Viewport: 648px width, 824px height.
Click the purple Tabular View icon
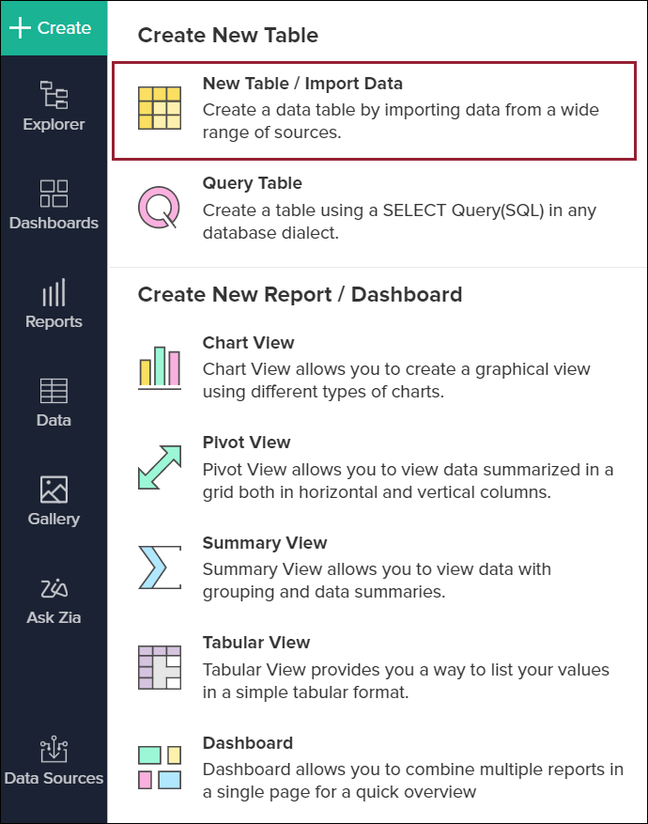tap(159, 667)
